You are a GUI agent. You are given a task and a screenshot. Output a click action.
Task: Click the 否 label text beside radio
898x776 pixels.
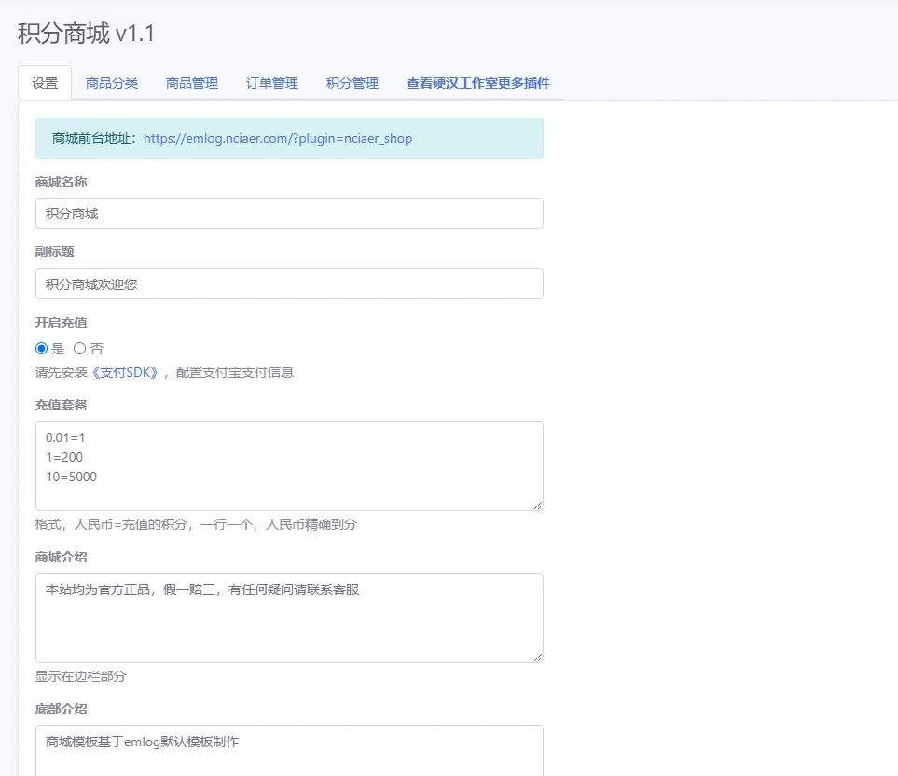pos(97,349)
